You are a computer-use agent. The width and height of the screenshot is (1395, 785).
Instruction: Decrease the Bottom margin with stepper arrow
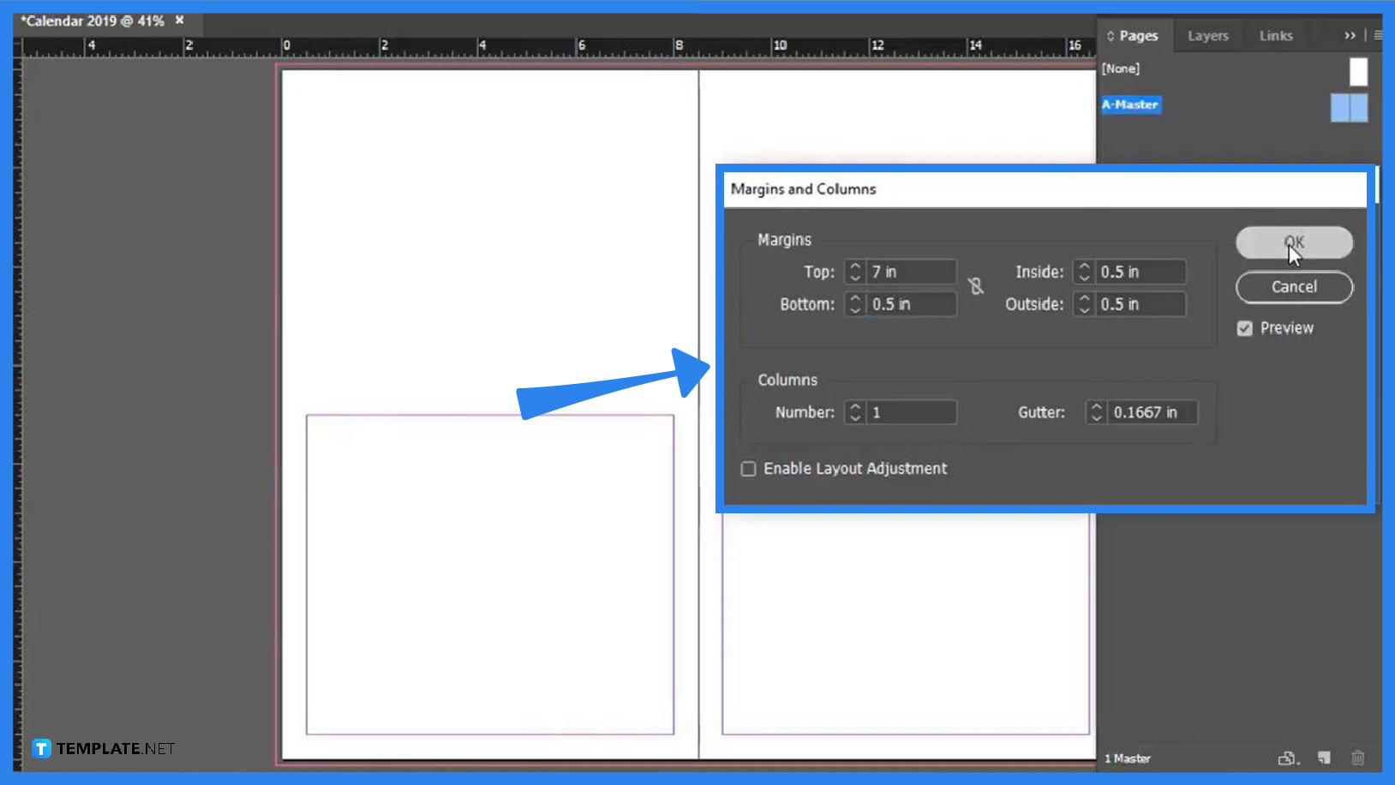854,309
